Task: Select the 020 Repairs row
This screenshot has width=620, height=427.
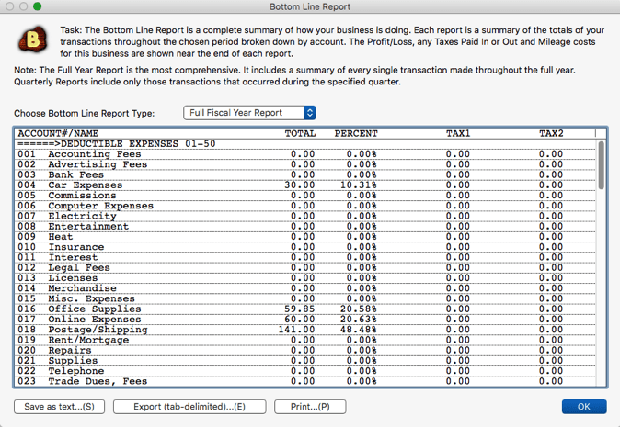Action: pos(305,351)
